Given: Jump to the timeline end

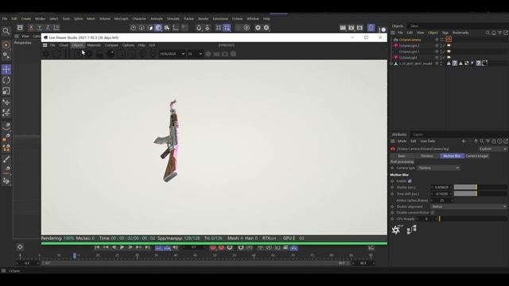Looking at the screenshot, I should (147, 247).
